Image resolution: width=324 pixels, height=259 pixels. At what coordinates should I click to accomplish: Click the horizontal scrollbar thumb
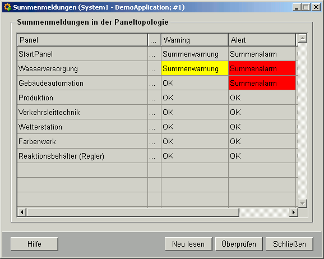133,212
